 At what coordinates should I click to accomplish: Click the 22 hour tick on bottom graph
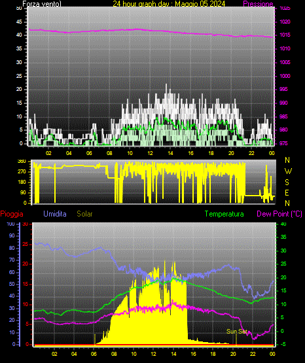pos(253,354)
